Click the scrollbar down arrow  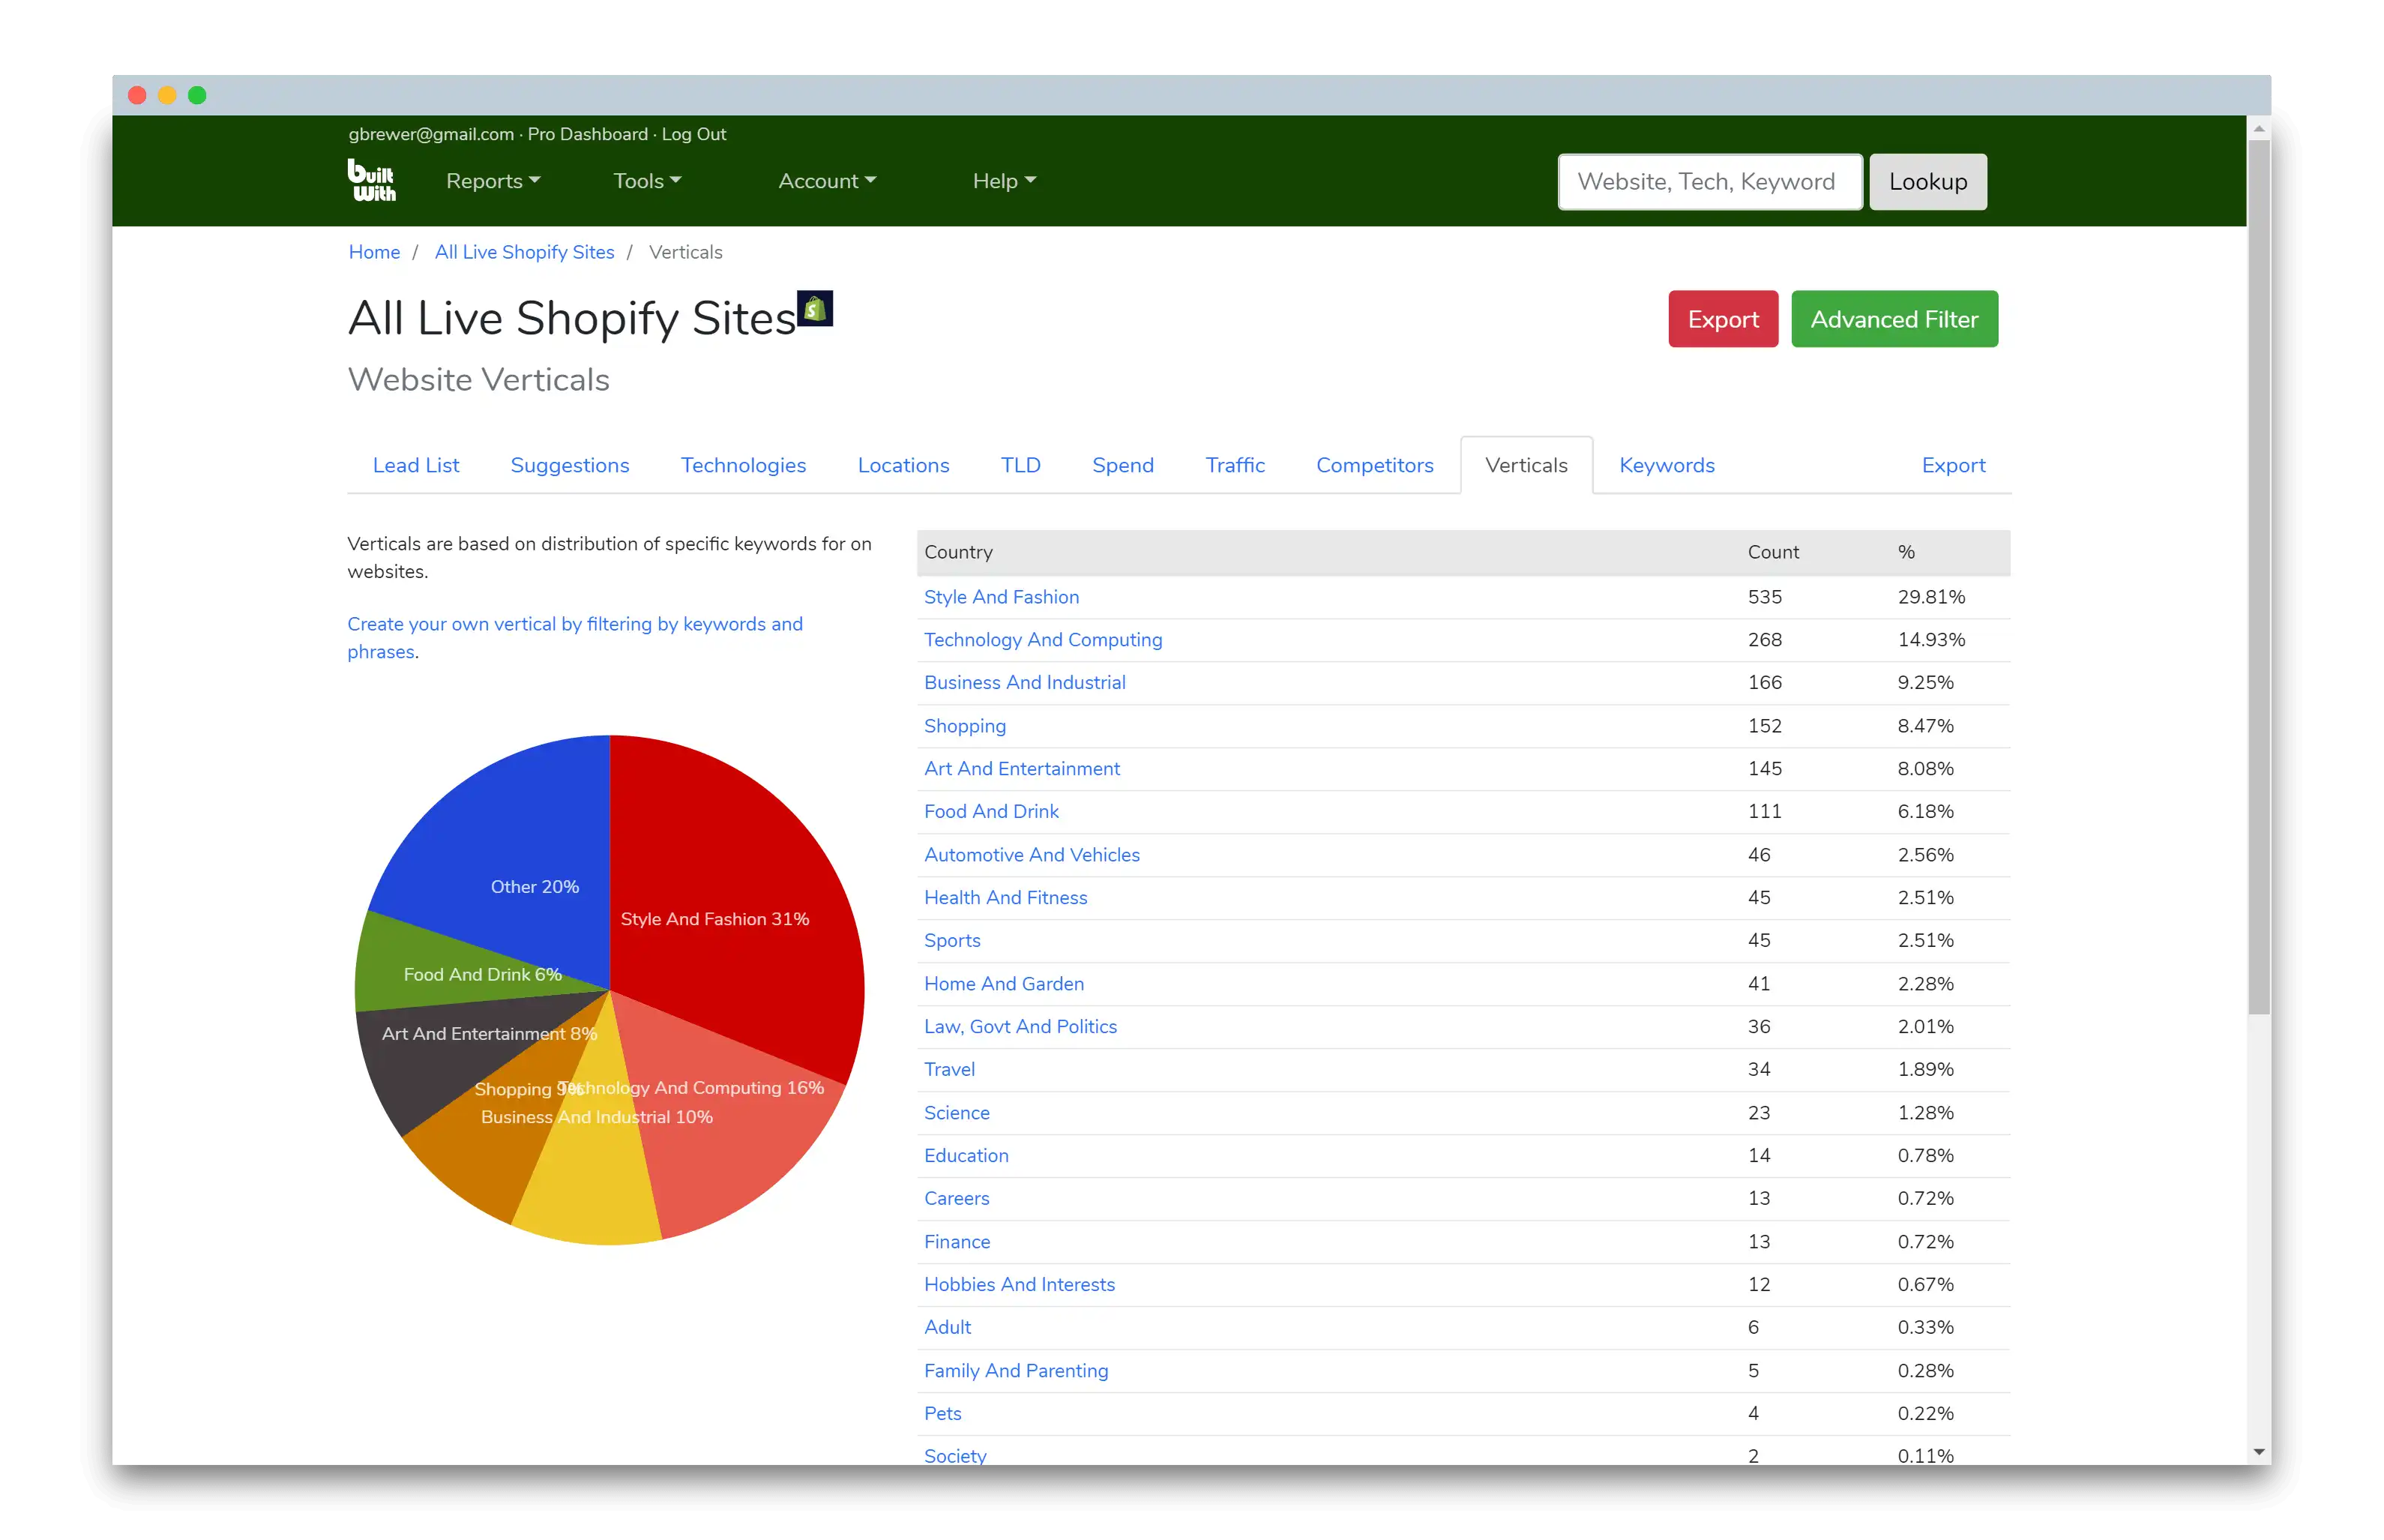click(2258, 1452)
